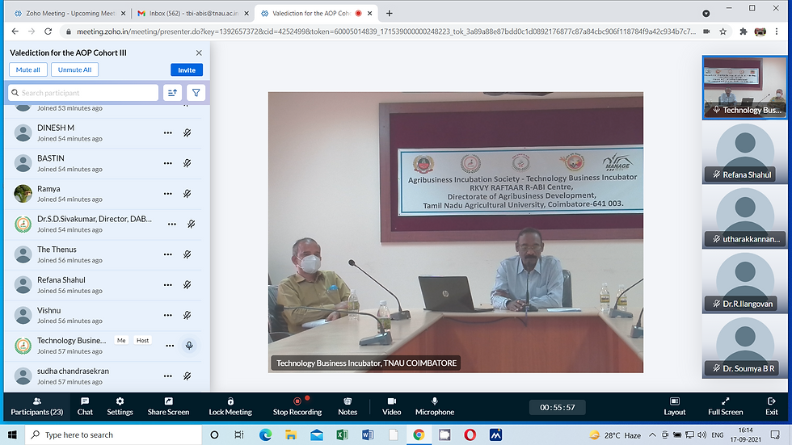792x445 pixels.
Task: Open the browser extensions puzzle icon
Action: click(x=743, y=31)
